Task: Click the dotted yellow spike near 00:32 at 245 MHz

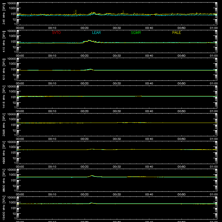Action: point(123,12)
